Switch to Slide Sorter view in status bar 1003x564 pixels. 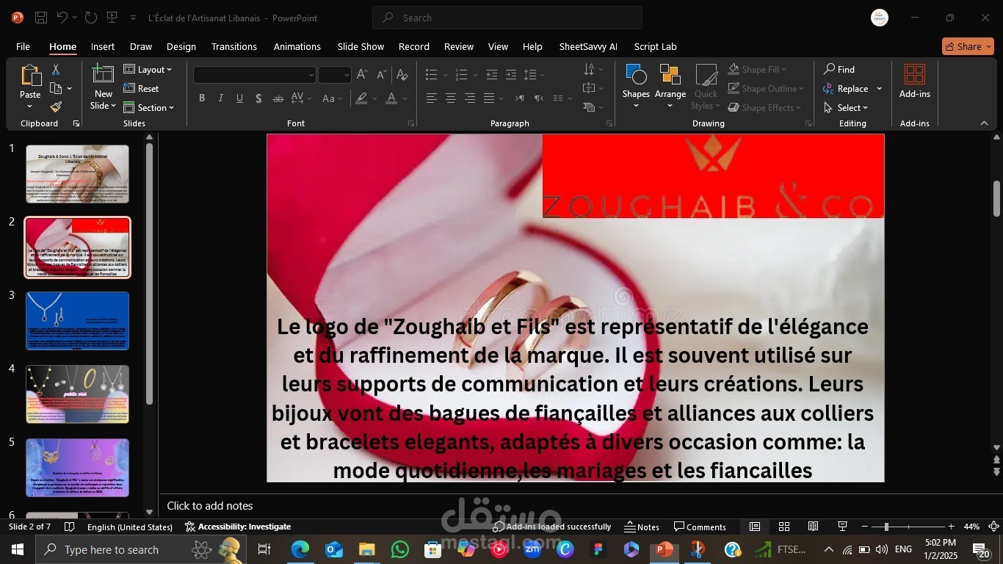784,527
